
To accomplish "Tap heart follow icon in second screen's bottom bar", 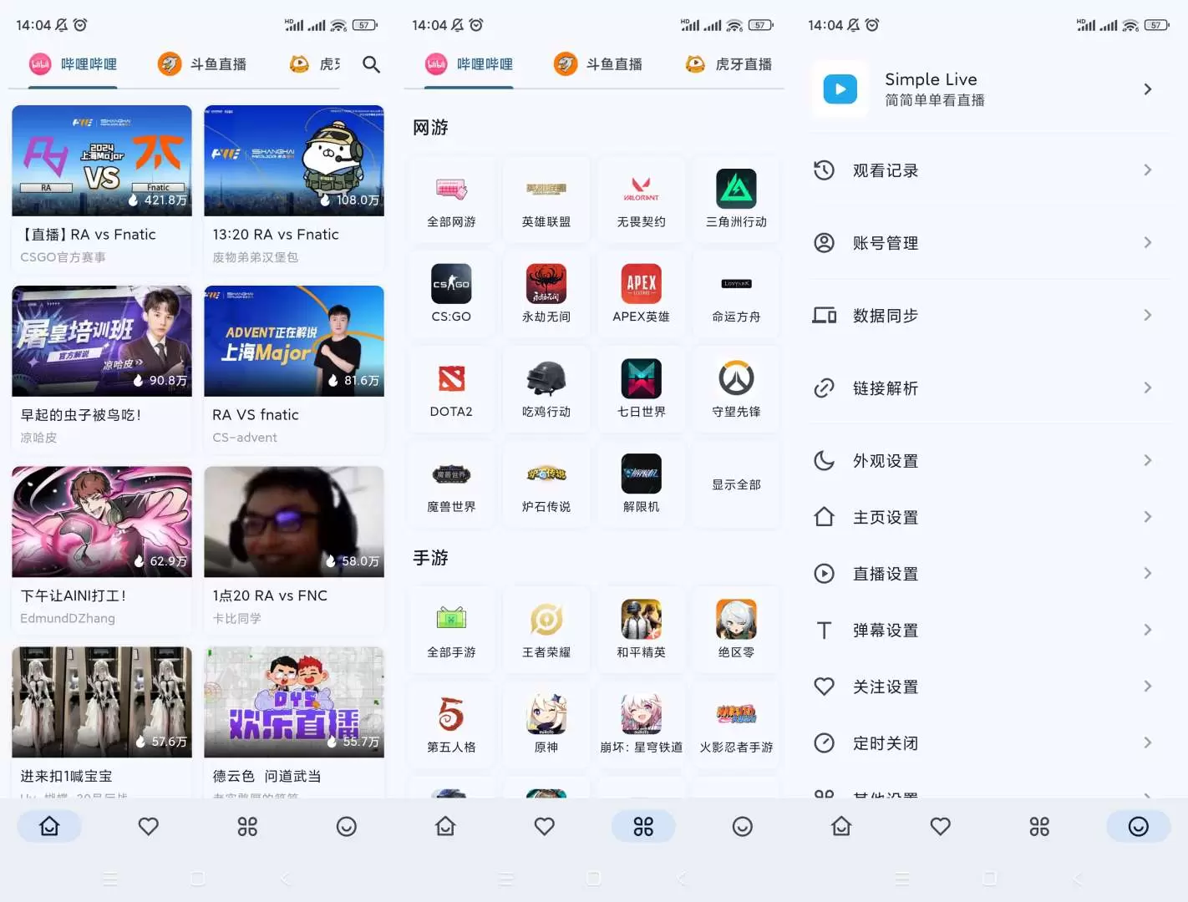I will tap(545, 827).
